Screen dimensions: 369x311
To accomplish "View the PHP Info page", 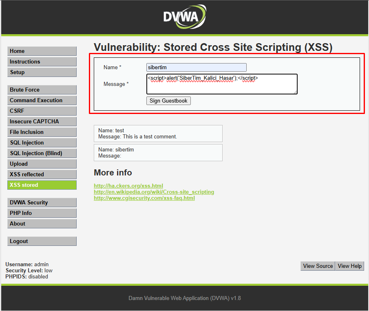I will 42,213.
